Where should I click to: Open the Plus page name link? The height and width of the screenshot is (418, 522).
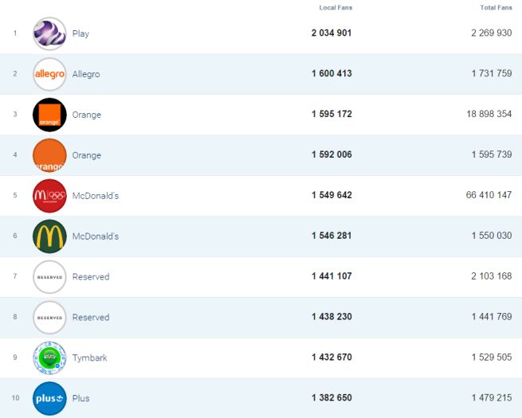[80, 399]
